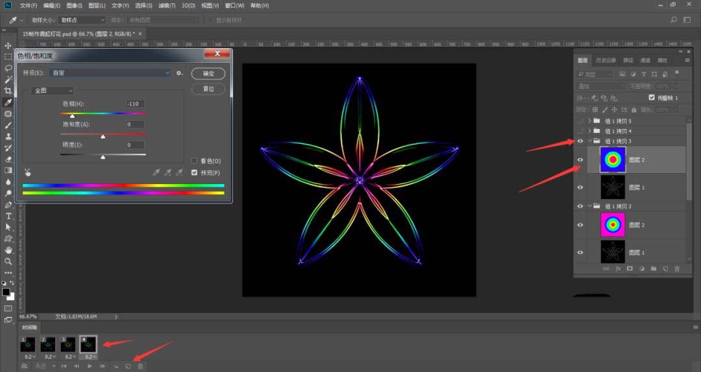Select the Eyedropper tool in toolbar
Screen dimensions: 701x372
click(x=8, y=102)
